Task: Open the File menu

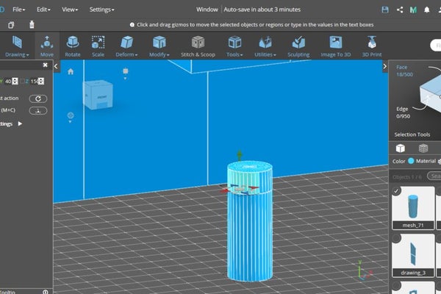Action: (19, 10)
